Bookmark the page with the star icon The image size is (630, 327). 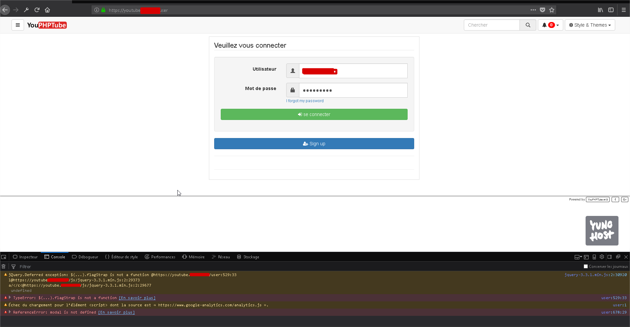tap(552, 10)
